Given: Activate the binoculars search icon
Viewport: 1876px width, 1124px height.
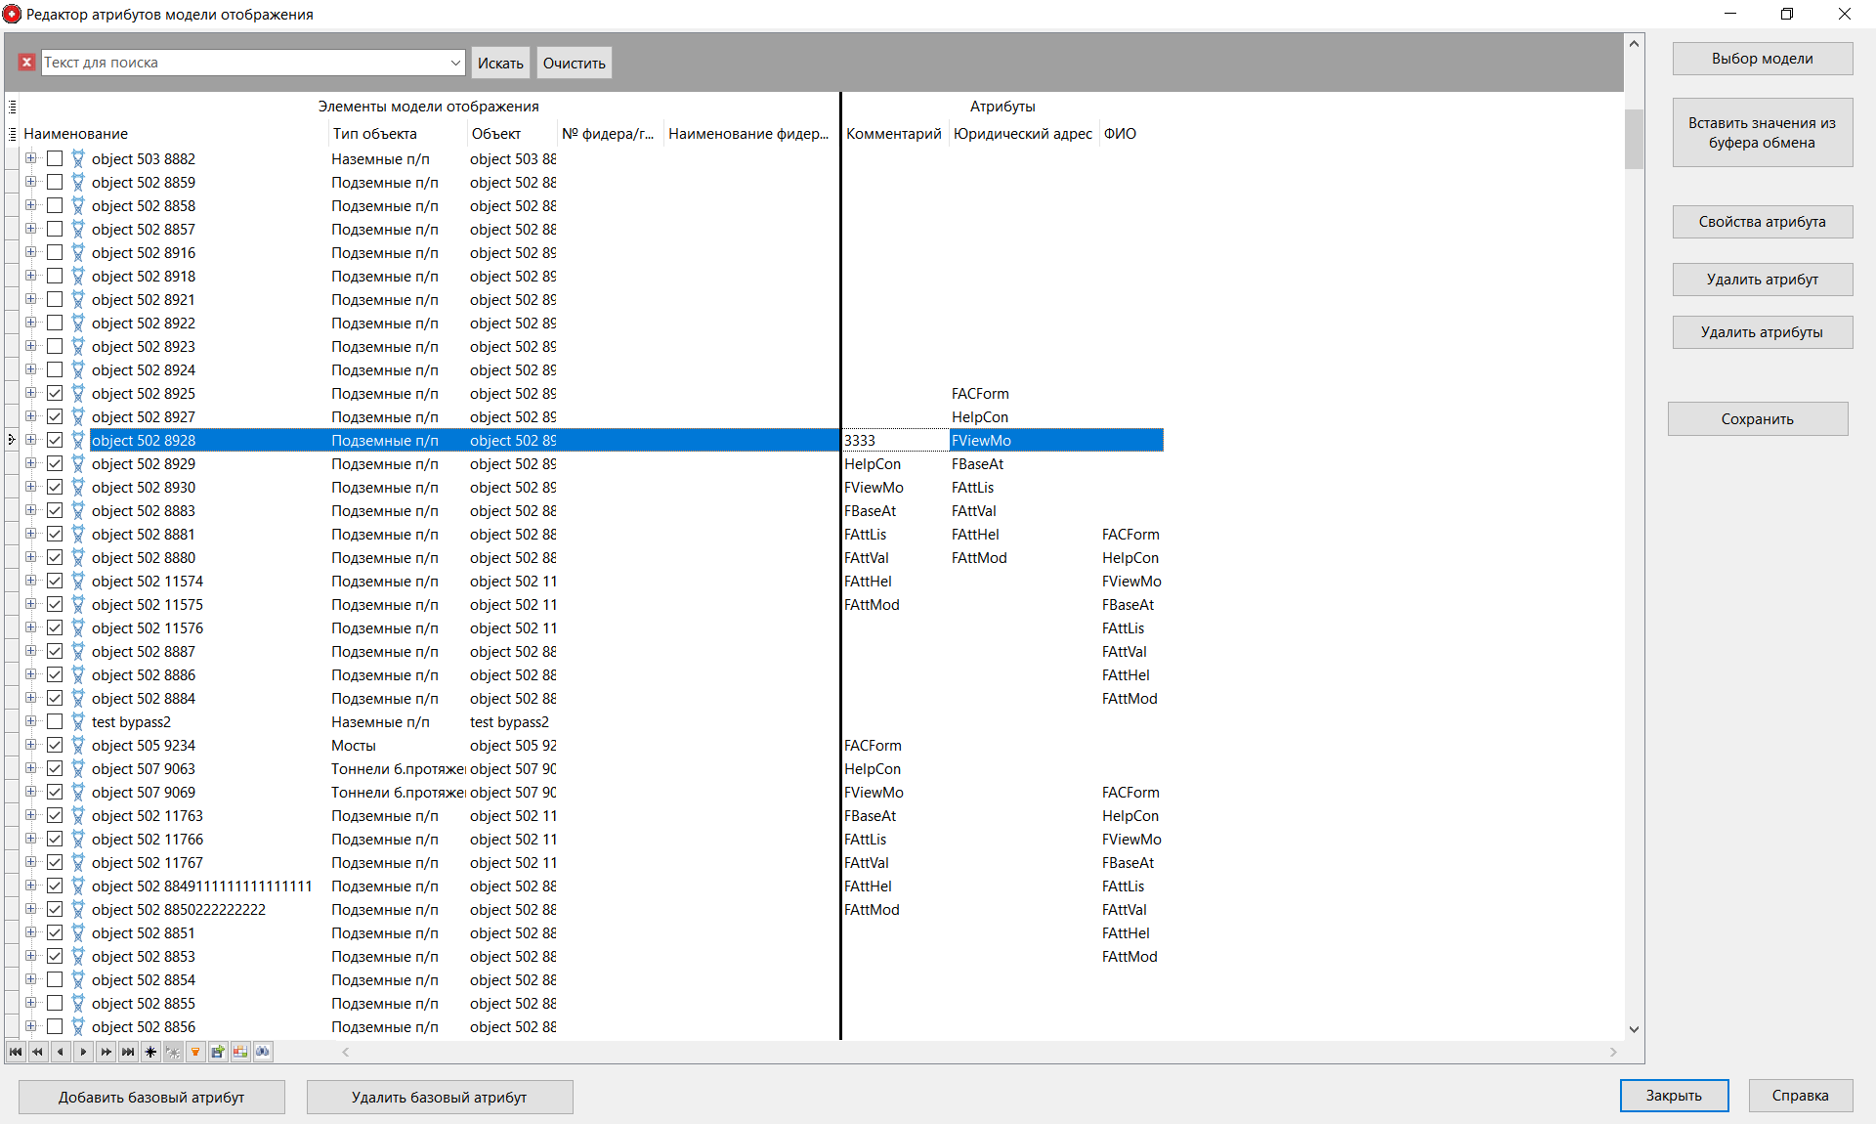Looking at the screenshot, I should click(264, 1053).
